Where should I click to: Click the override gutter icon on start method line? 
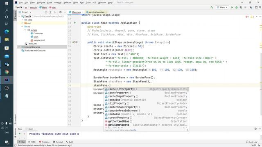pyautogui.click(x=74, y=42)
